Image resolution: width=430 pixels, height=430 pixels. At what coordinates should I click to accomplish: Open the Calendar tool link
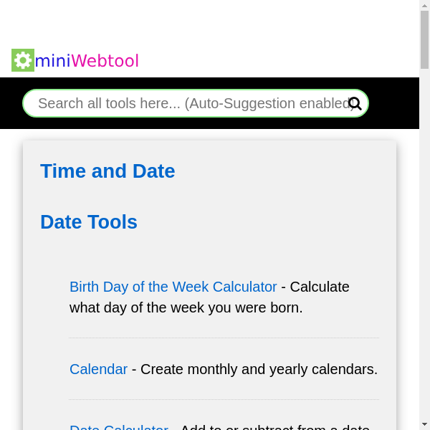point(98,369)
